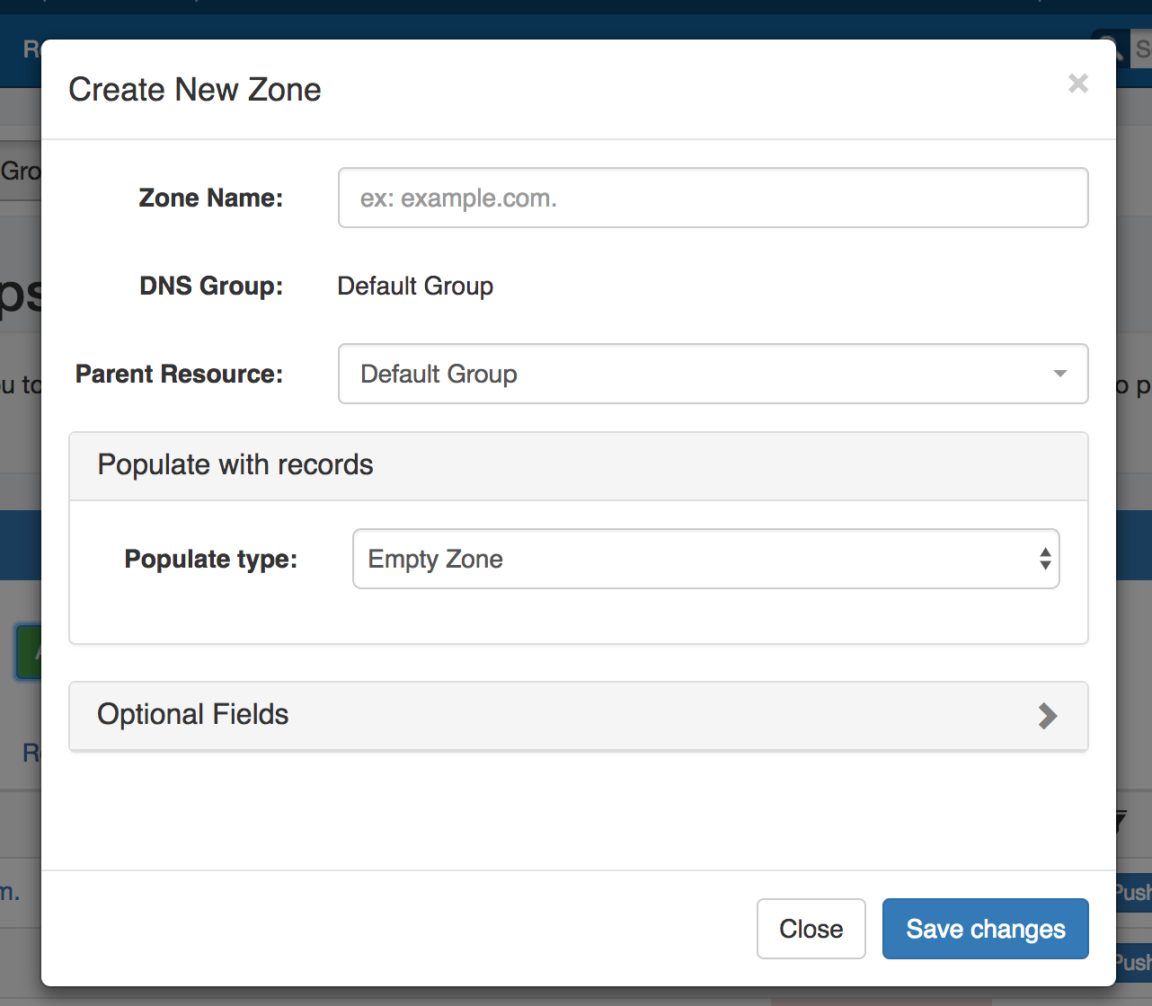Open the Parent Resource dropdown
Viewport: 1152px width, 1006px height.
[713, 374]
